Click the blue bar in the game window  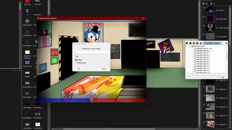click(64, 100)
